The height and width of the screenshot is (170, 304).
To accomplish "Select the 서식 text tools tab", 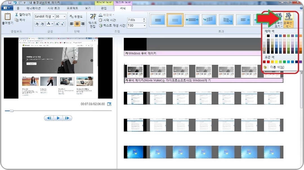I will click(123, 8).
